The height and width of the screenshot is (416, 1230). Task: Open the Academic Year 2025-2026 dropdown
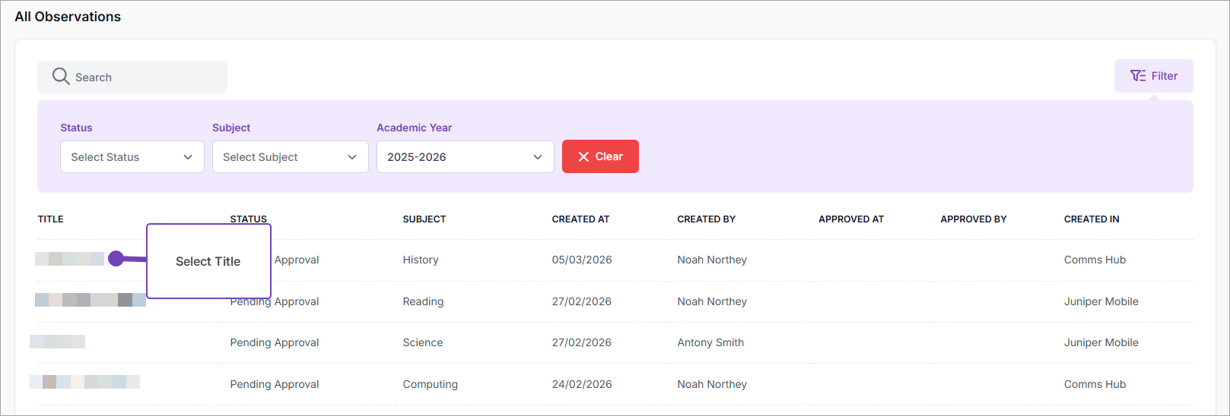[465, 157]
